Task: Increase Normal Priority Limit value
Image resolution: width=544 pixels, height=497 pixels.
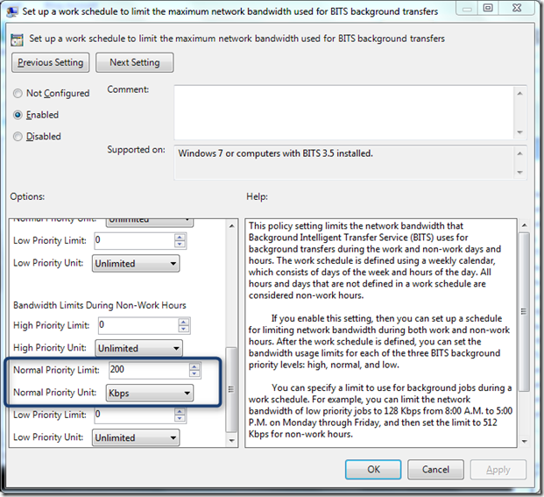Action: point(194,366)
